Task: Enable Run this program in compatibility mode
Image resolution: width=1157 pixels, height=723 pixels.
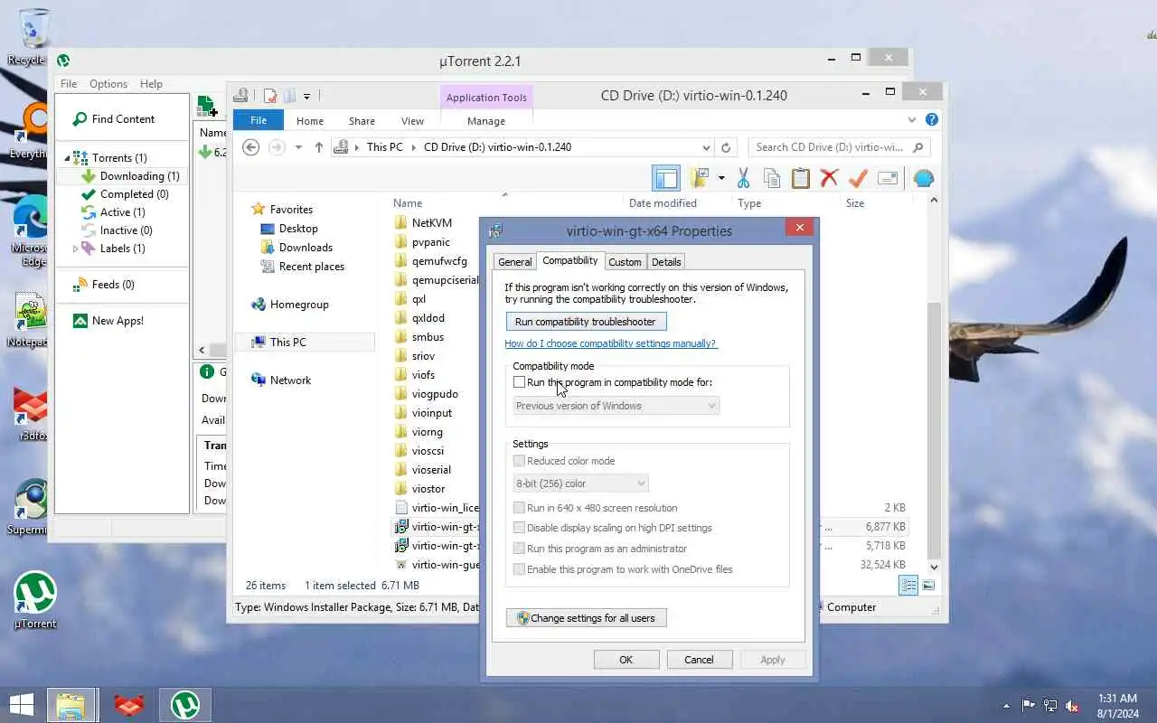Action: (520, 382)
